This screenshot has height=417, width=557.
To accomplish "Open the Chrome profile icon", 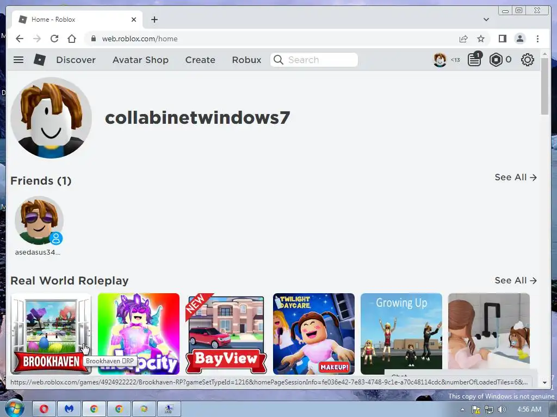I will click(519, 39).
